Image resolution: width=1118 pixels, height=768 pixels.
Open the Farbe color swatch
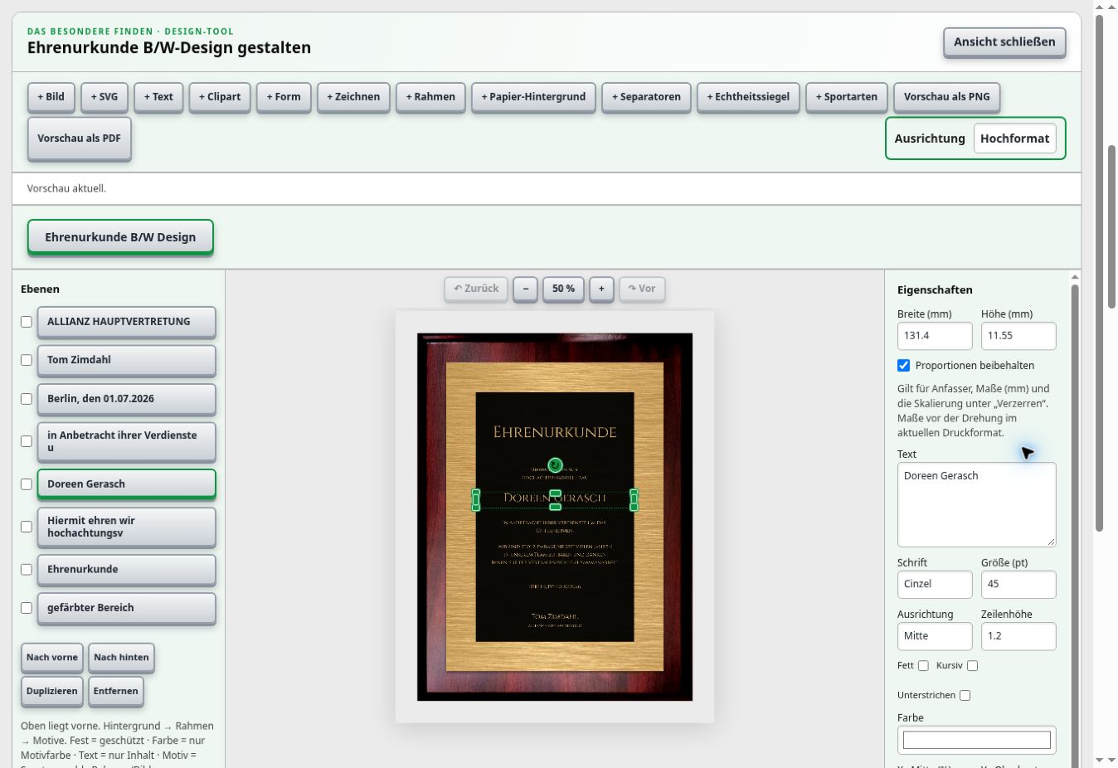point(976,740)
